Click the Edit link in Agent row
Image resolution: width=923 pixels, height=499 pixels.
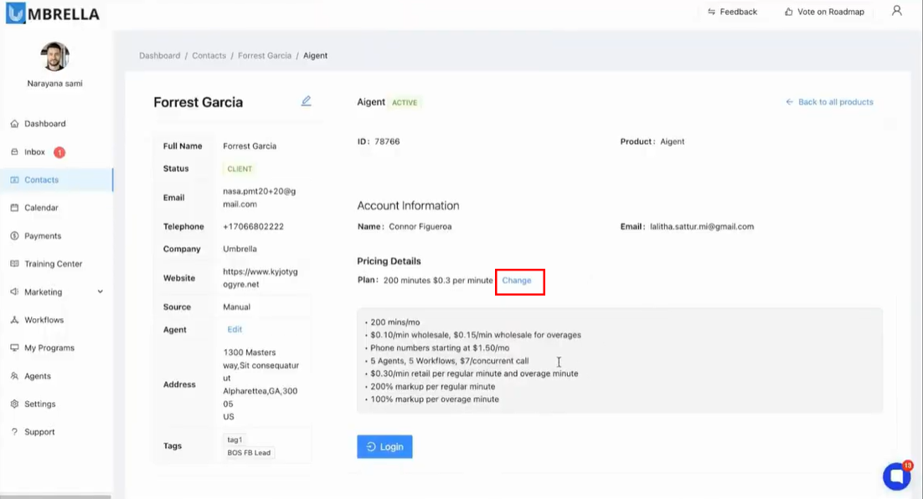click(235, 330)
